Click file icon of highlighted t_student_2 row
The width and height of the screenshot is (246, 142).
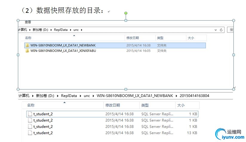(30, 114)
